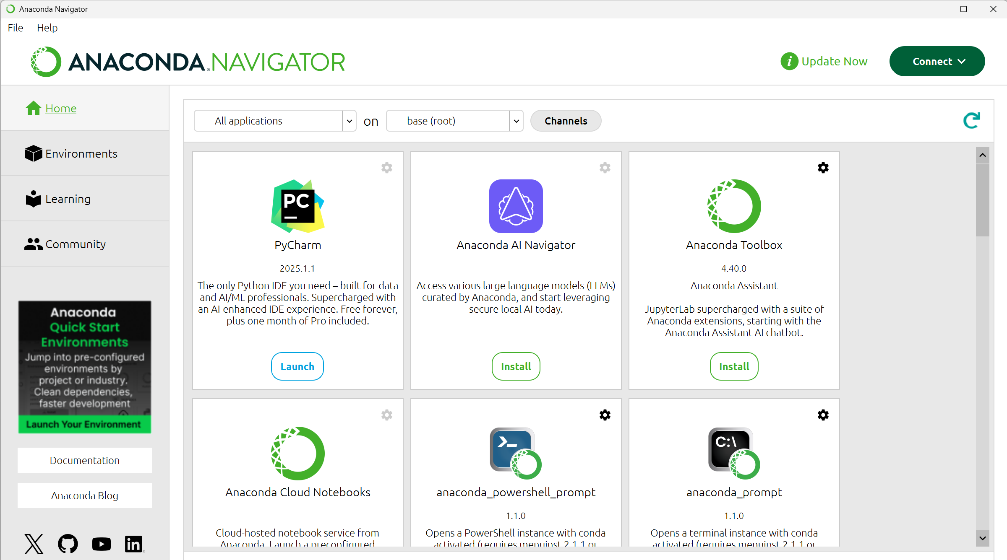
Task: Open anaconda_prompt gear options
Action: pyautogui.click(x=823, y=415)
